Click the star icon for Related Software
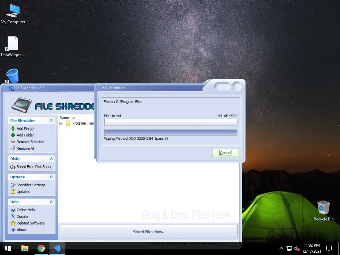 pyautogui.click(x=13, y=223)
